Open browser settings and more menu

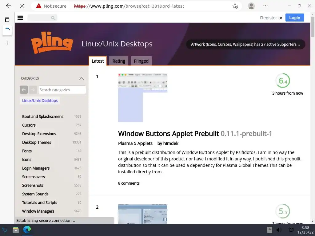point(265,6)
